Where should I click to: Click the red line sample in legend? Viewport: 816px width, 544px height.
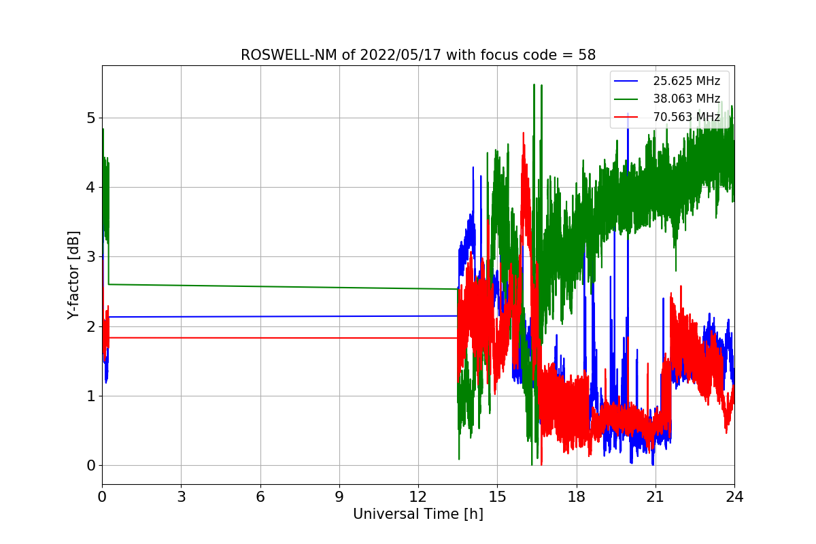coord(626,117)
